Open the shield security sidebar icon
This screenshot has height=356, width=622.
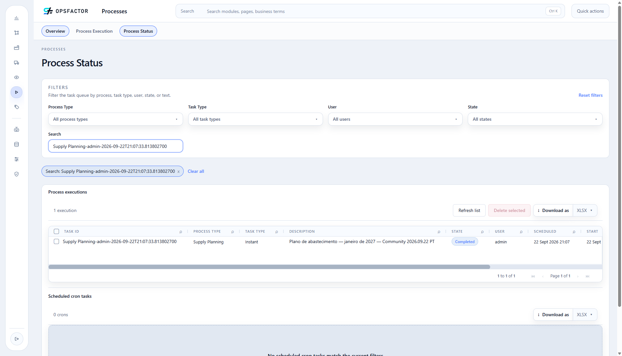tap(17, 174)
